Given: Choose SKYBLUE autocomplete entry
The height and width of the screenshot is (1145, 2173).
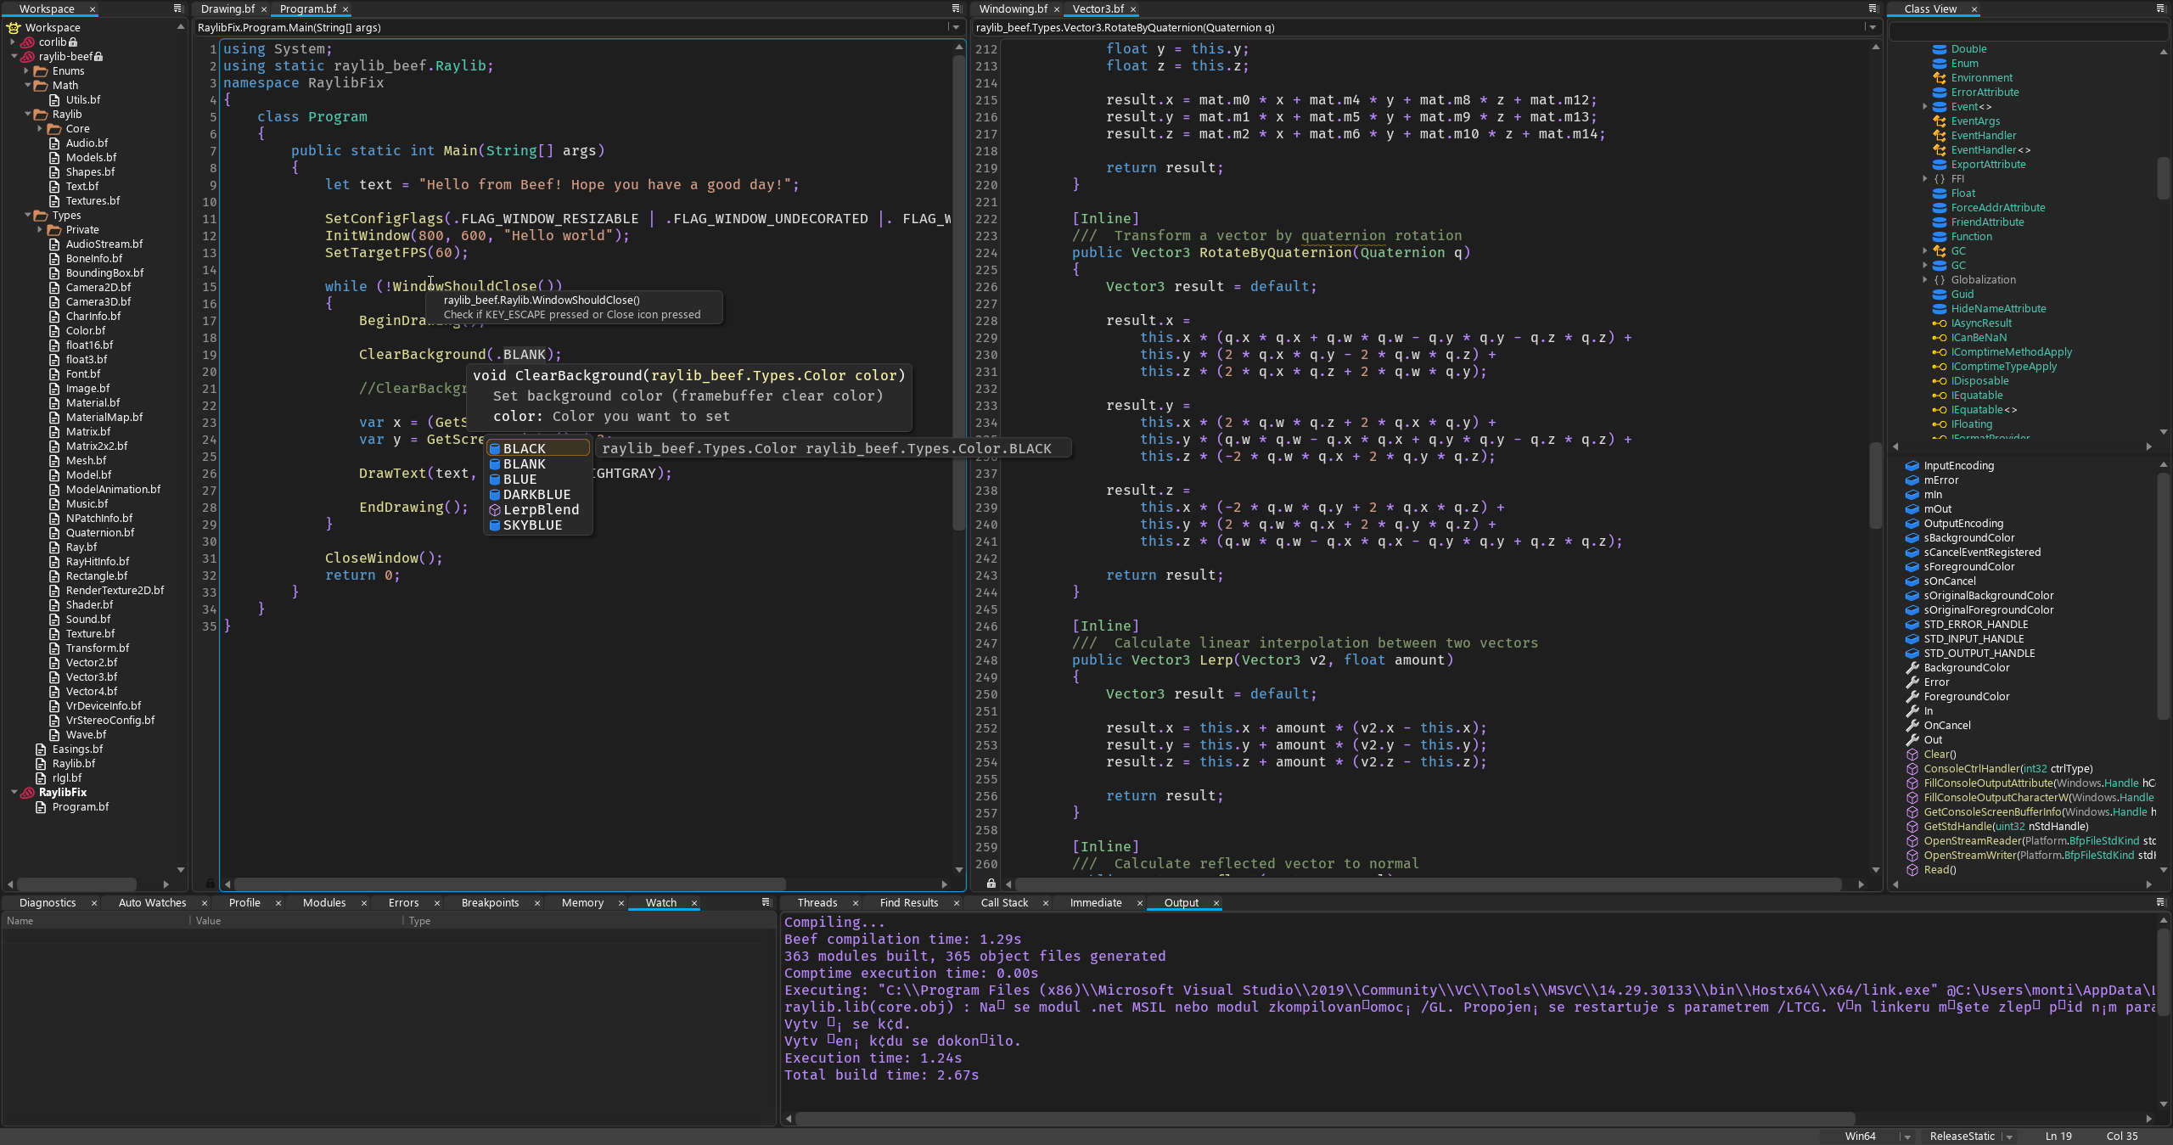Looking at the screenshot, I should point(537,525).
